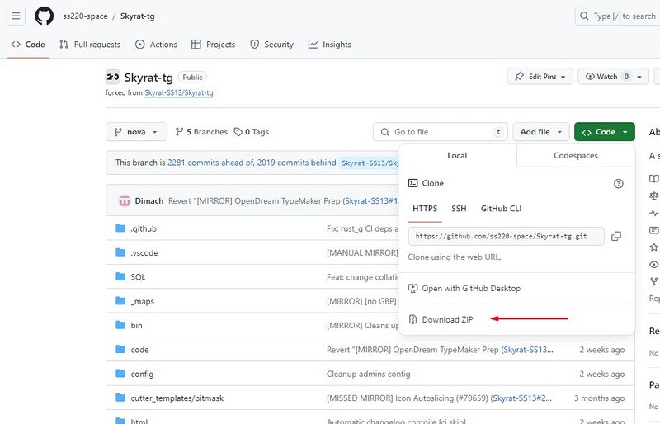Copy the HTTPS clone URL to clipboard
Screen dimensions: 660x424
(x=616, y=236)
